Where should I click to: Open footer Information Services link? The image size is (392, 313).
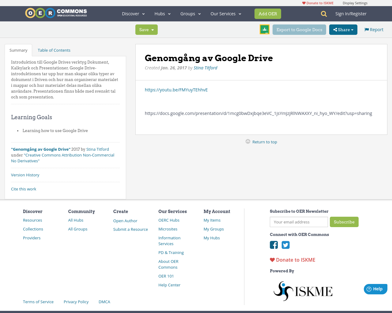(x=169, y=241)
